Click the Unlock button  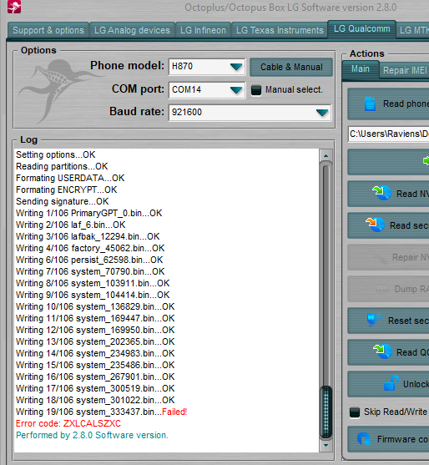pos(388,384)
